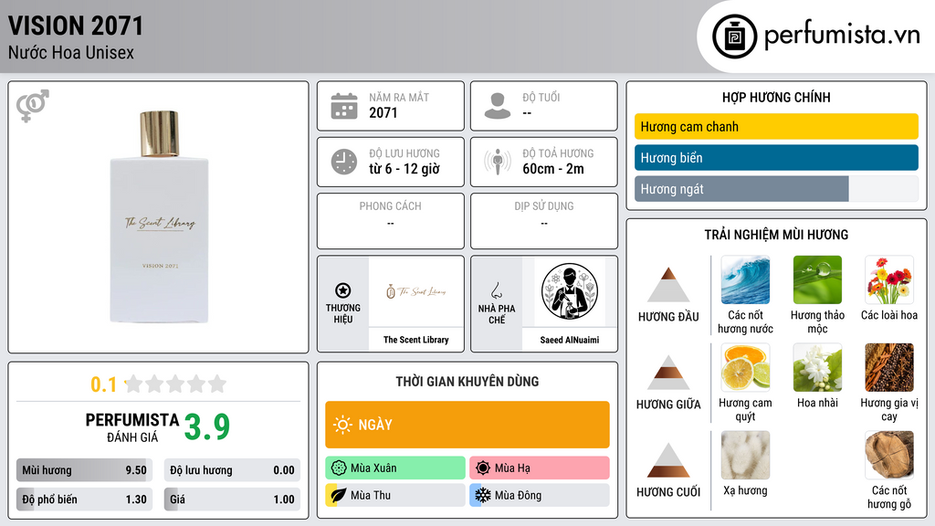Select the Các loài hoa flowers image
Image resolution: width=935 pixels, height=526 pixels.
click(x=889, y=279)
